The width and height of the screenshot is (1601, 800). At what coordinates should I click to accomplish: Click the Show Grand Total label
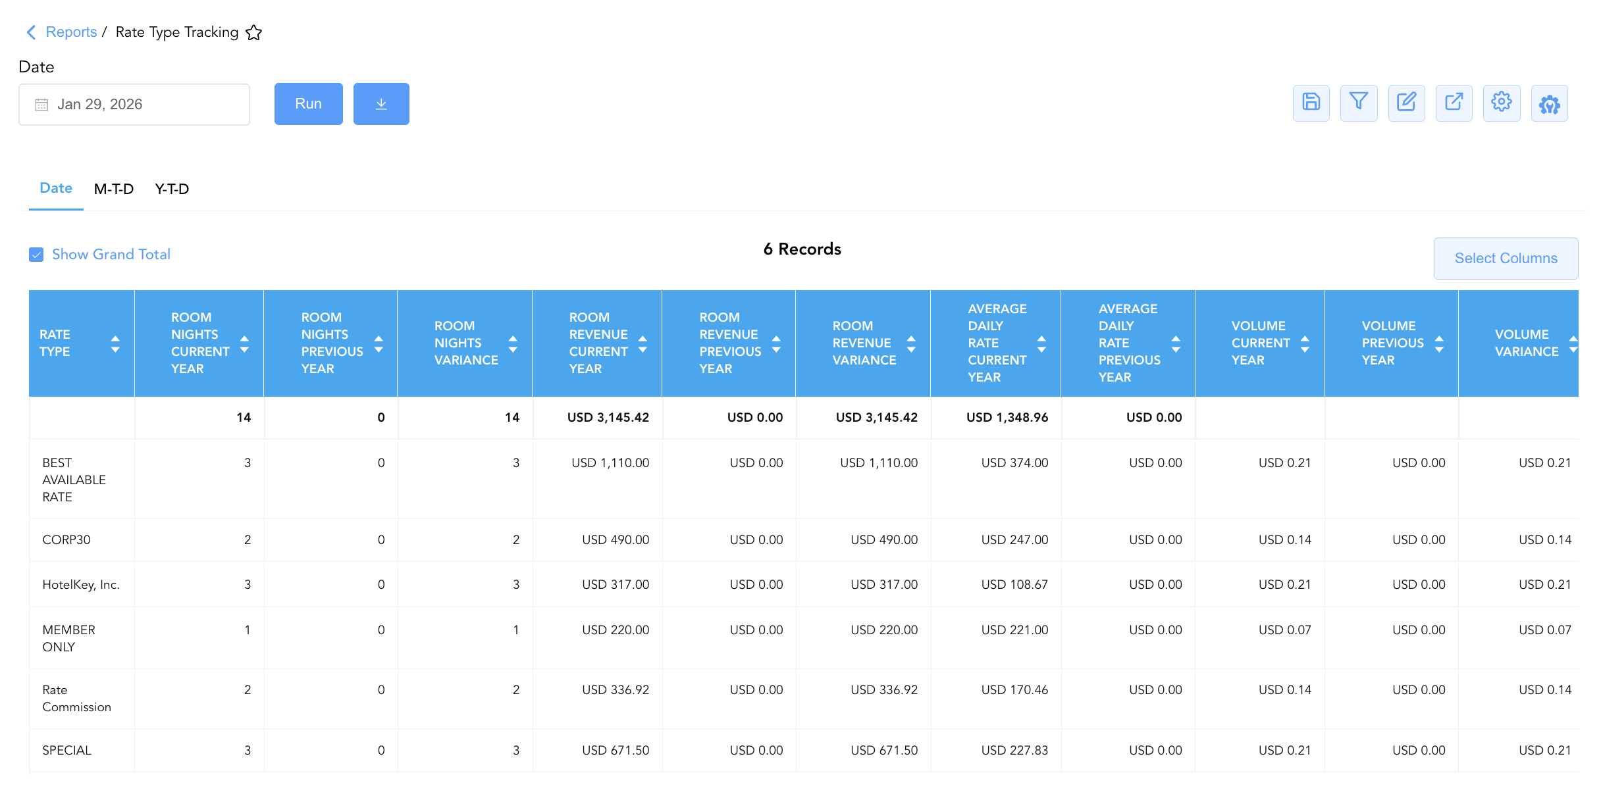click(x=111, y=255)
